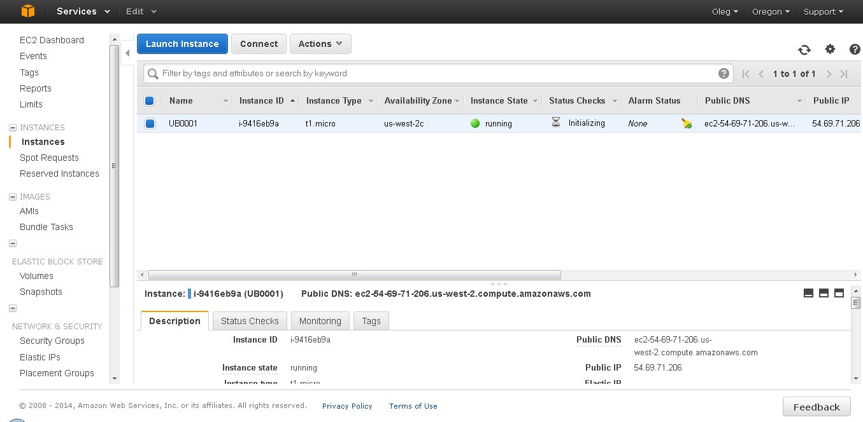The image size is (863, 422).
Task: Collapse the navigation sidebar arrow
Action: (127, 53)
